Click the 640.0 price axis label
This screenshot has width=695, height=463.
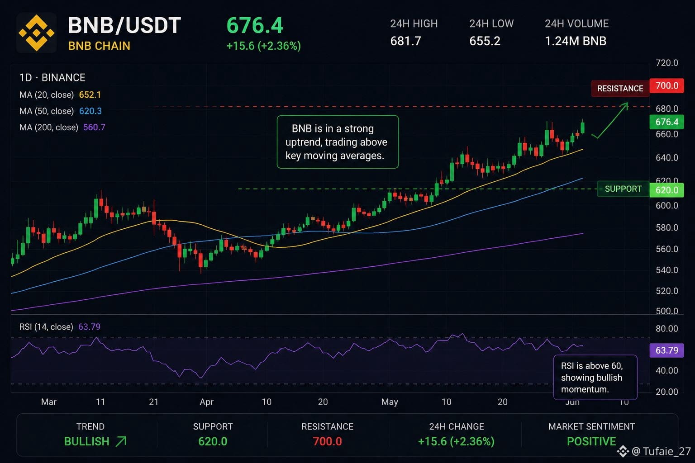coord(667,158)
